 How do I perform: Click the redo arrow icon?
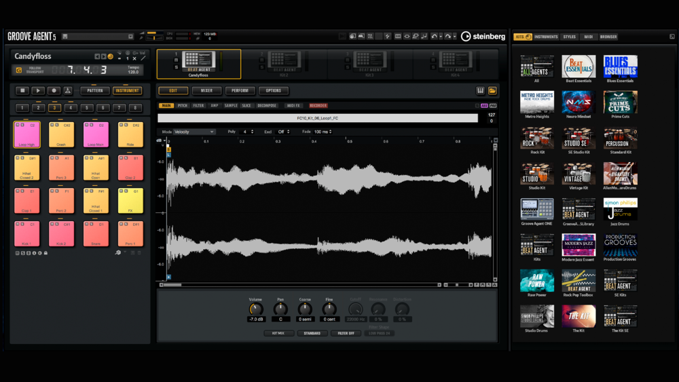tap(448, 37)
